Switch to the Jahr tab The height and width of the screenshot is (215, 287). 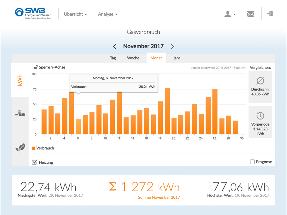point(177,58)
